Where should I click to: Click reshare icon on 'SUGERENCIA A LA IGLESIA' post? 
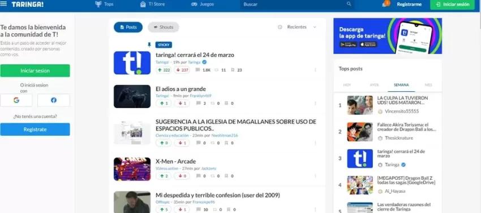[x=213, y=143]
